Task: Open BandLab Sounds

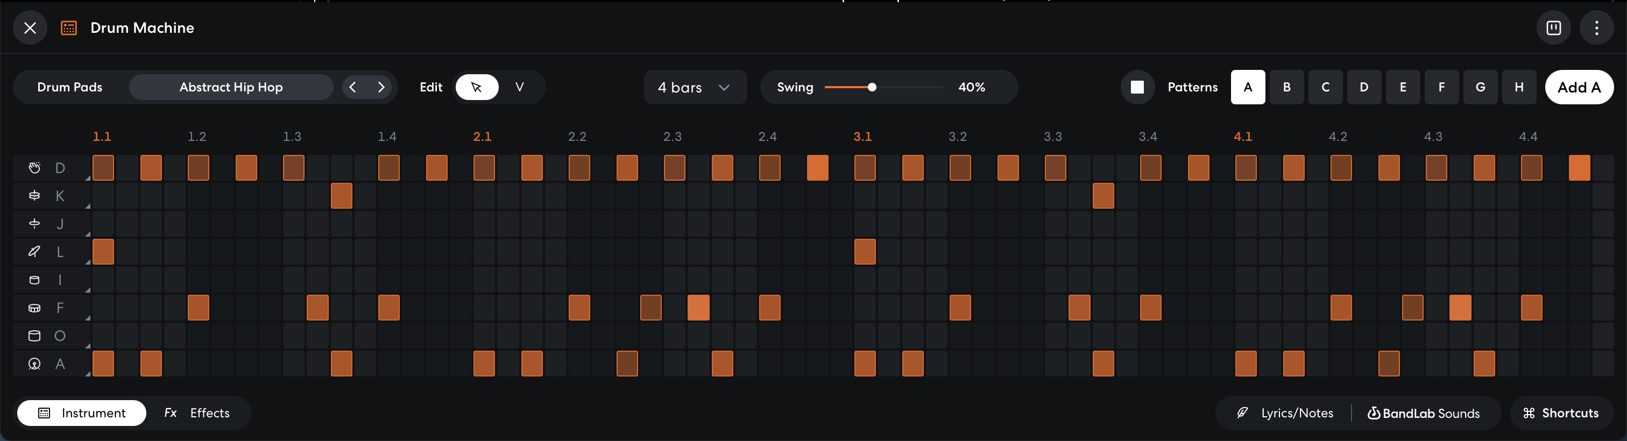Action: click(x=1424, y=413)
